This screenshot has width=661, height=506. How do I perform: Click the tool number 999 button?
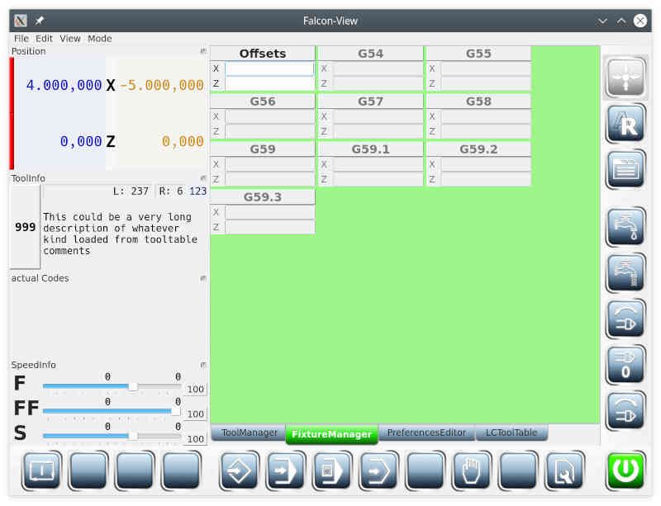[x=26, y=227]
